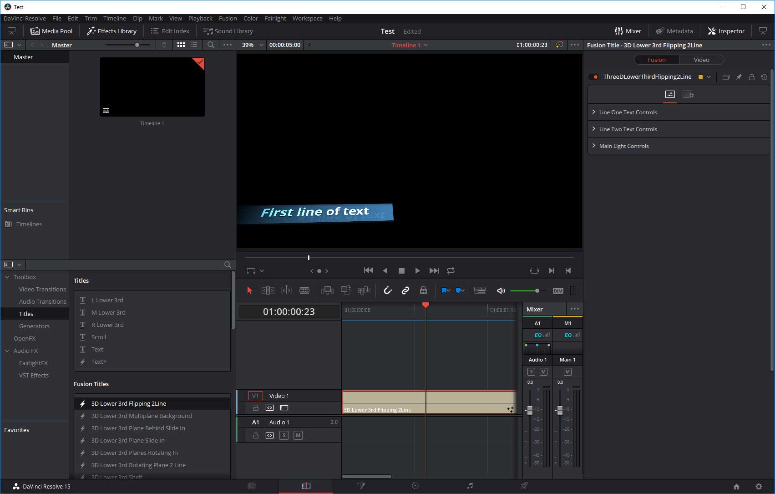Click the timeline timecode field 01:00:00:23
The width and height of the screenshot is (775, 494).
pyautogui.click(x=289, y=311)
